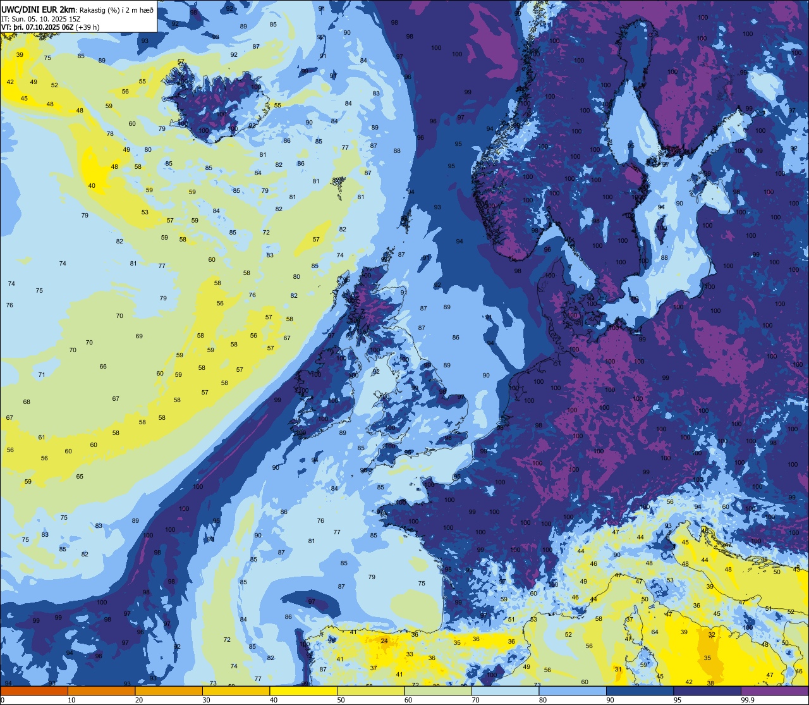Click the medium blue 80–90 legend swatch
Image resolution: width=809 pixels, height=705 pixels.
click(573, 690)
